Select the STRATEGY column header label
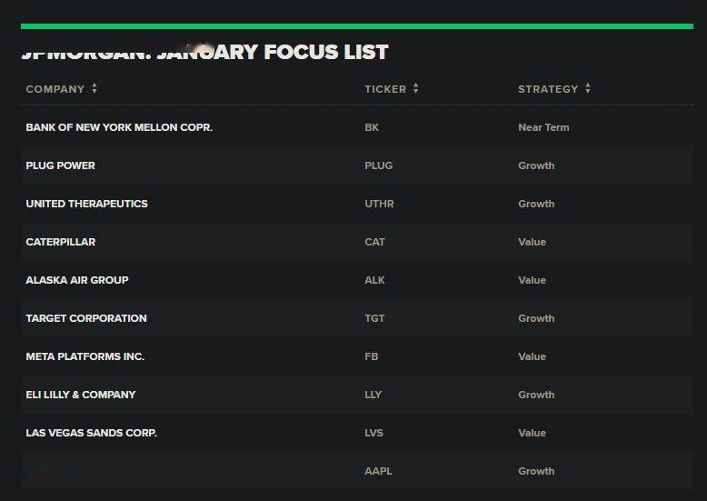 (x=548, y=89)
